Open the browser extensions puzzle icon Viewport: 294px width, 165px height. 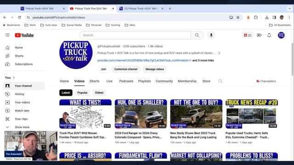click(x=256, y=17)
